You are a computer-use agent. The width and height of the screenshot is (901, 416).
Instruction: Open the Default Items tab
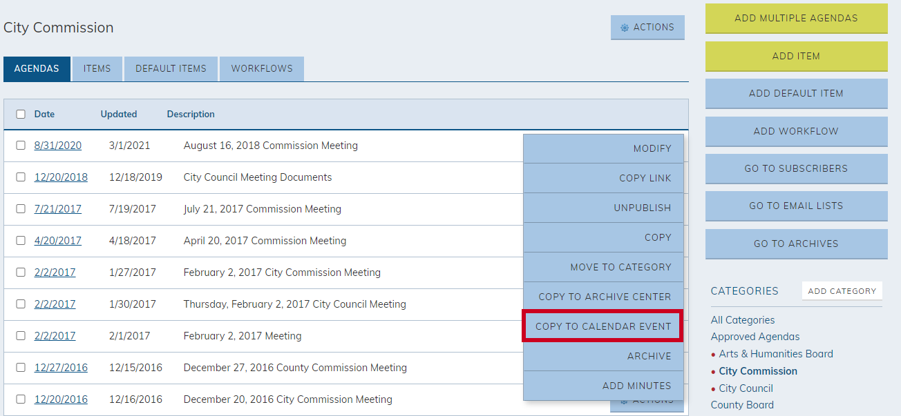171,69
